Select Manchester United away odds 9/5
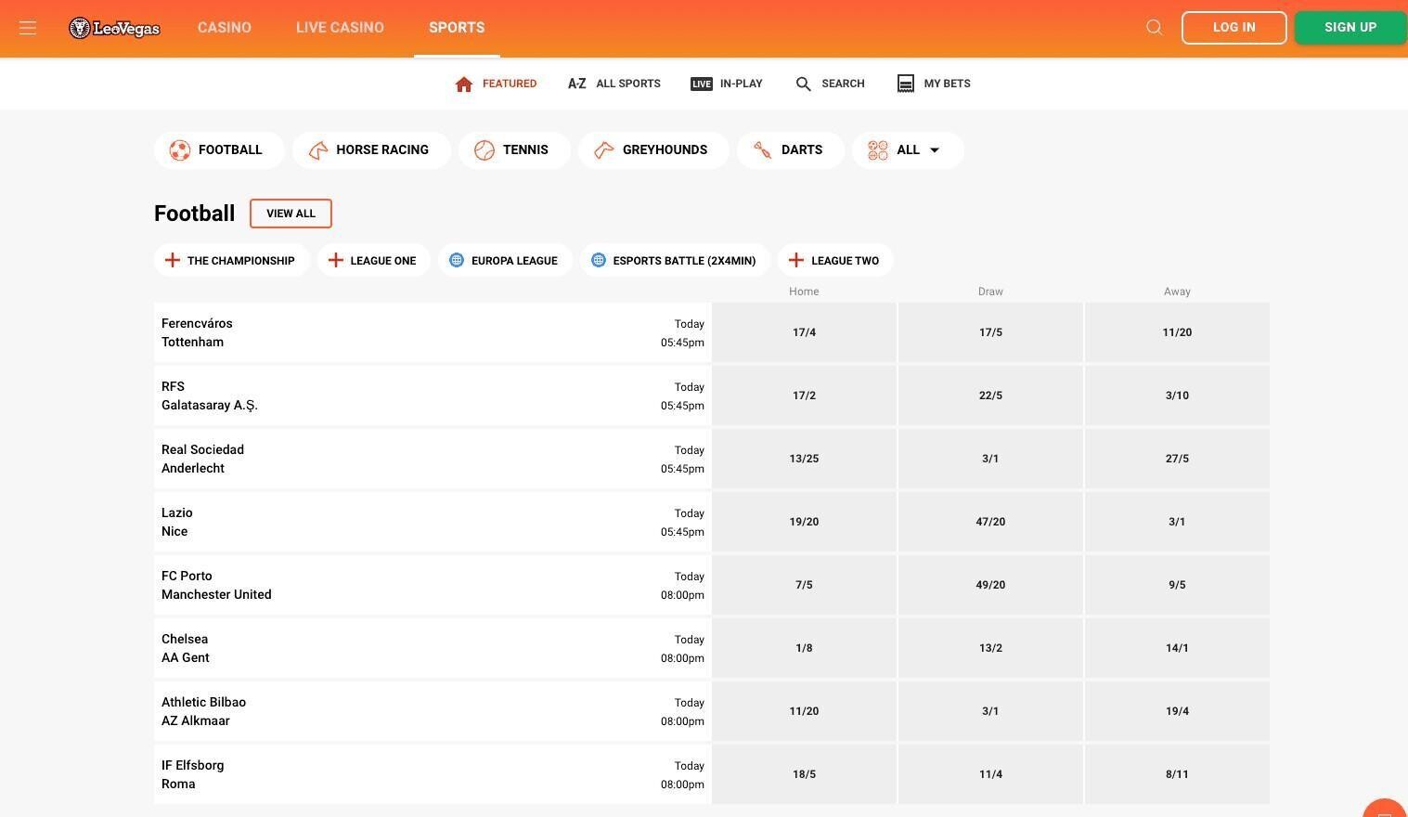The height and width of the screenshot is (817, 1408). click(x=1177, y=585)
